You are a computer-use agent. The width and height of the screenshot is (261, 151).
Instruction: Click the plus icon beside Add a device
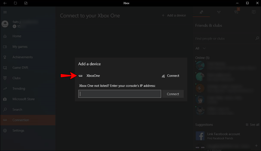click(x=163, y=15)
